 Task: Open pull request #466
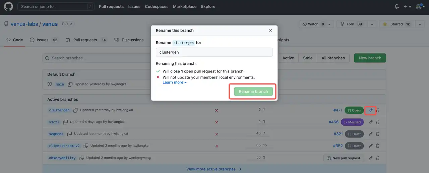coord(333,122)
